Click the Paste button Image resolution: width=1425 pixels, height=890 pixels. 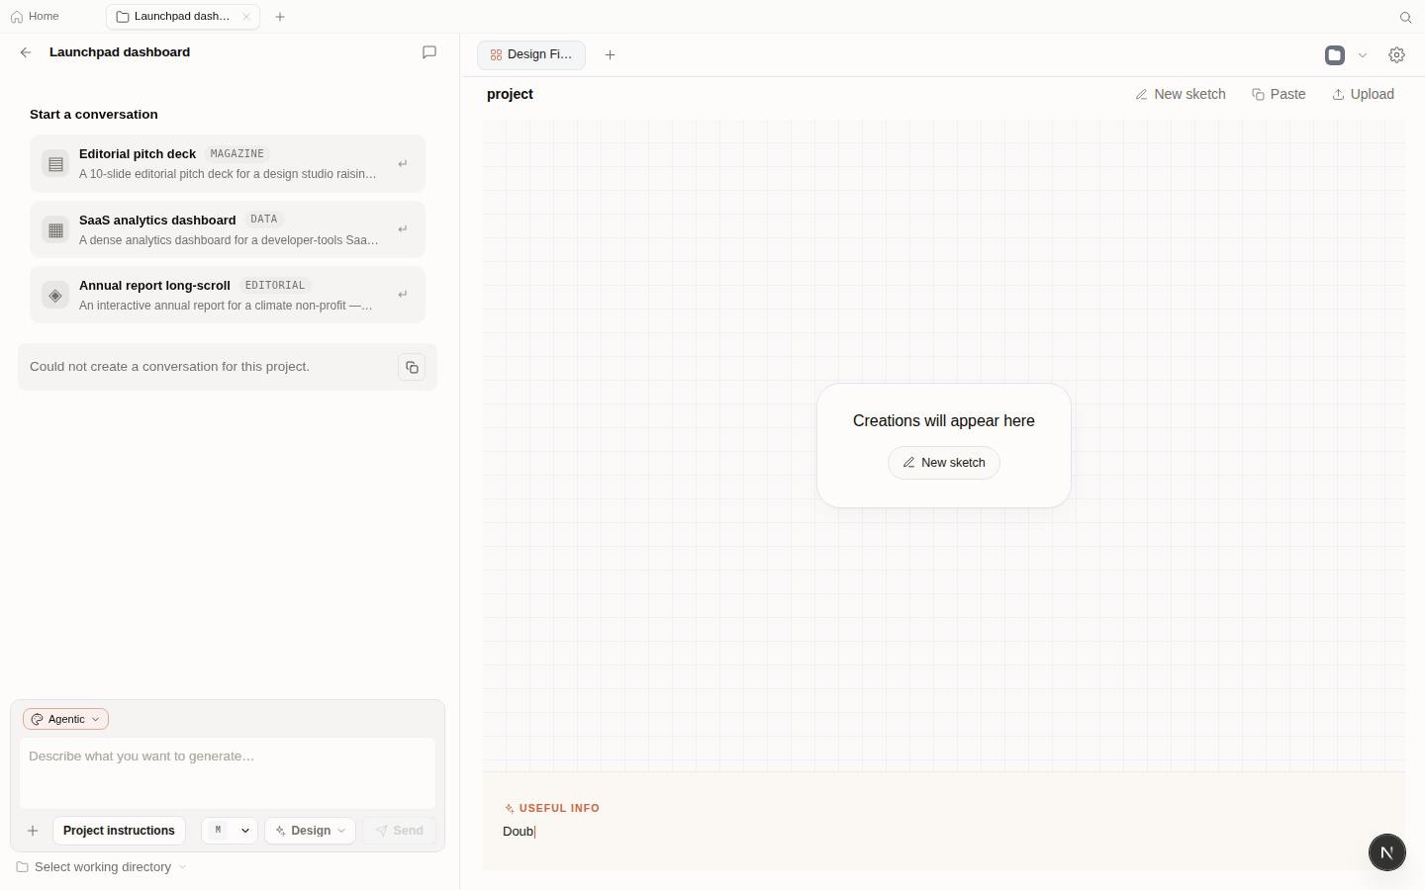[x=1279, y=94]
